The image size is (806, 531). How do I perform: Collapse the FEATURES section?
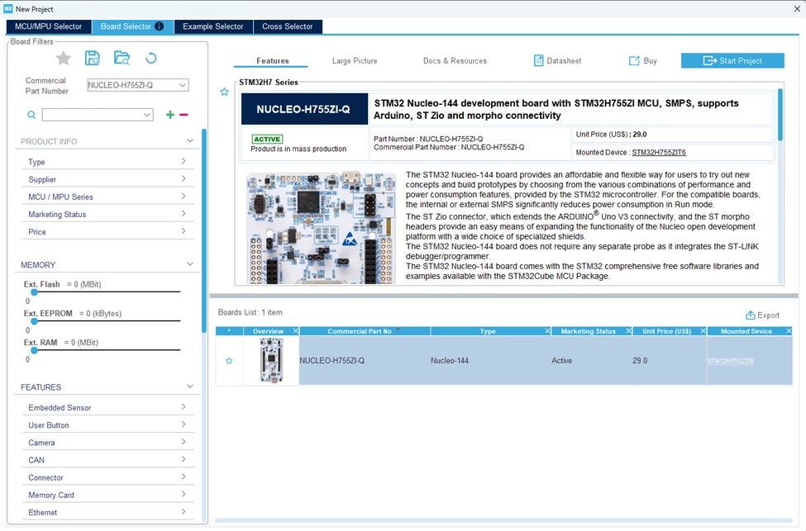(189, 386)
